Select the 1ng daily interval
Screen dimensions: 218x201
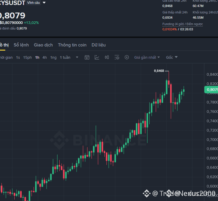pyautogui.click(x=53, y=58)
